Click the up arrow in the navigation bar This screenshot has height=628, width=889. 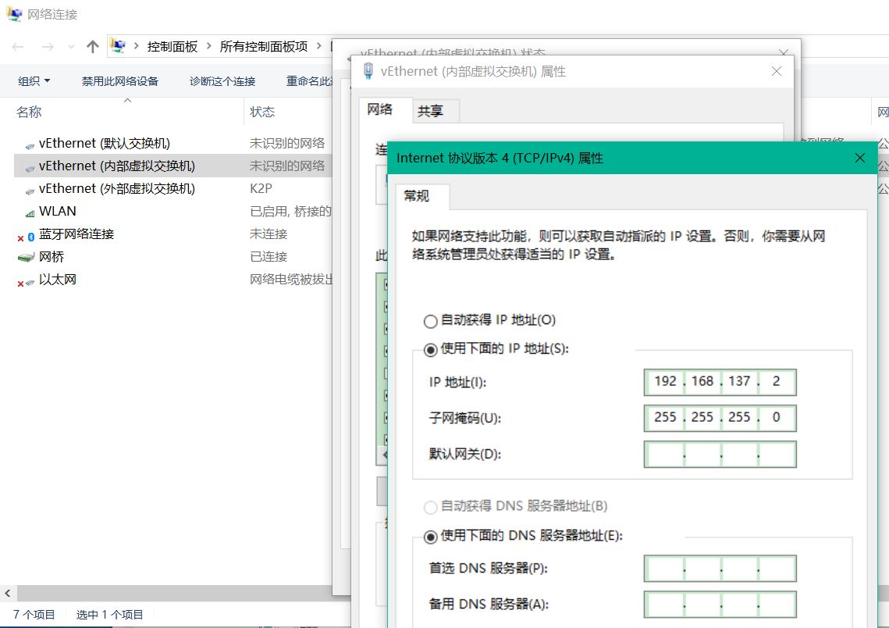click(x=92, y=46)
